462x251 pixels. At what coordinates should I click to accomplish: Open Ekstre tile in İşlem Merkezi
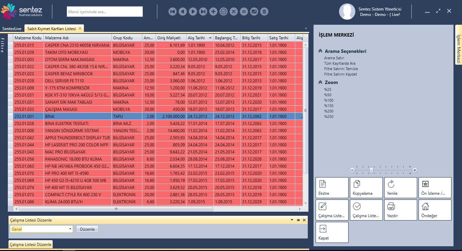click(332, 188)
